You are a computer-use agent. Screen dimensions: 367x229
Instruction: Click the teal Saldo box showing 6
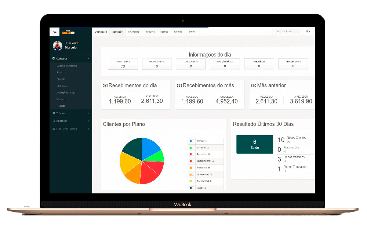pyautogui.click(x=255, y=144)
